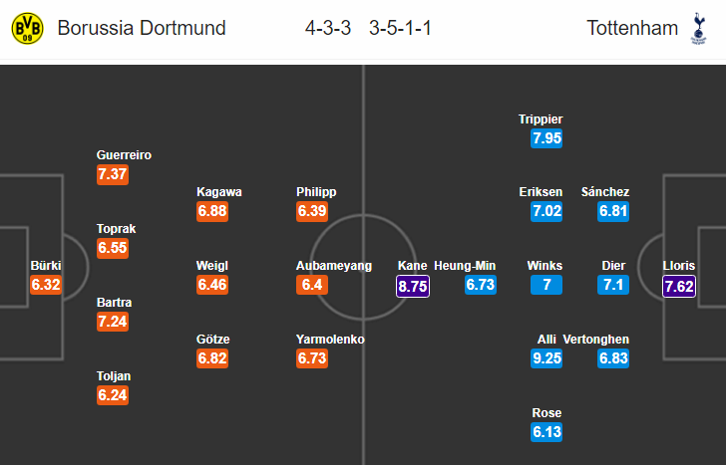The height and width of the screenshot is (465, 726).
Task: Select the Yarmolenko player name
Action: point(330,340)
